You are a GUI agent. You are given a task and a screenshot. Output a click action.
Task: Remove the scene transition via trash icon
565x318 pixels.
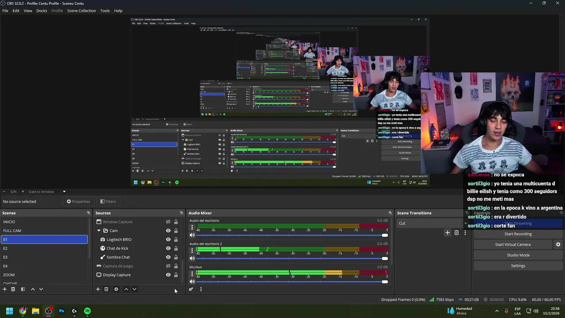[x=456, y=233]
